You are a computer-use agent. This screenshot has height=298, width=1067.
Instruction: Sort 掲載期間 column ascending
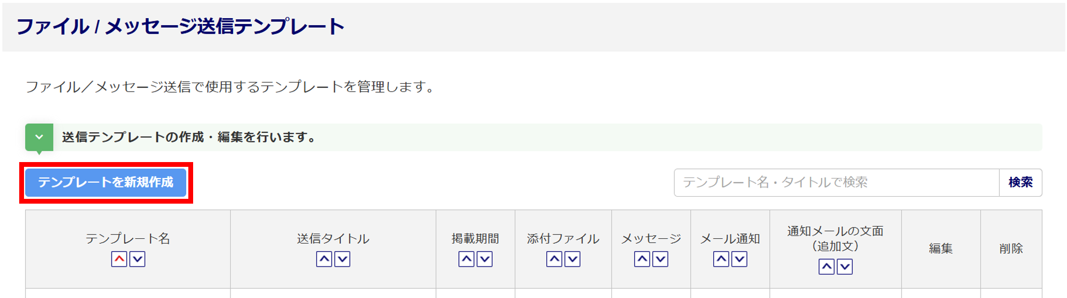(x=466, y=260)
